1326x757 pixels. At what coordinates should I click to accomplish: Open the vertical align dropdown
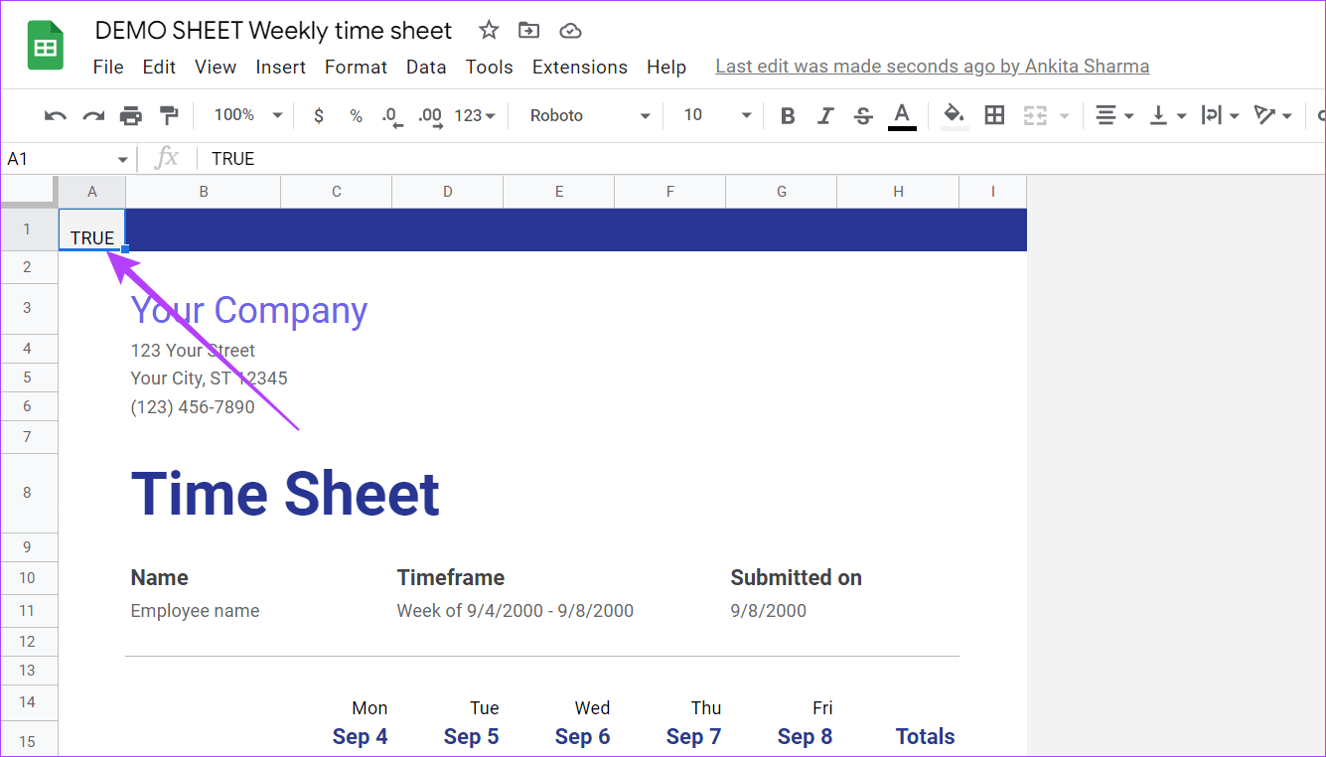[x=1167, y=116]
